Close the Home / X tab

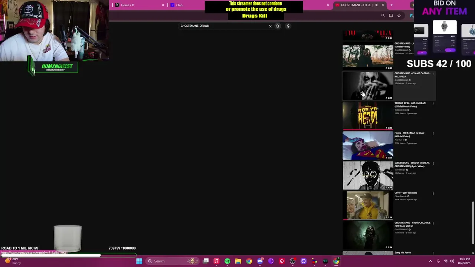click(x=163, y=5)
